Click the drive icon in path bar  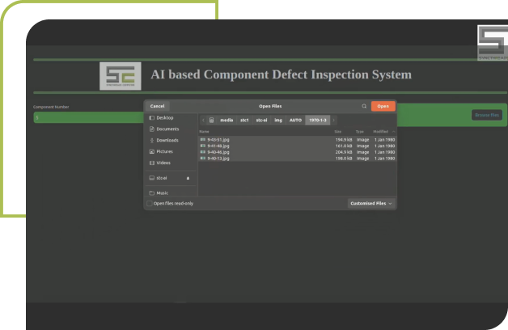[x=211, y=120]
